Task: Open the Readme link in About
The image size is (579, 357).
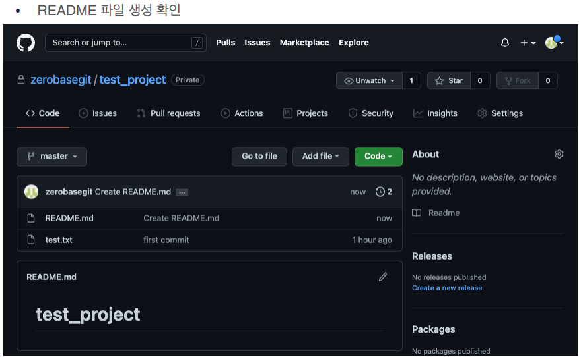Action: [436, 213]
